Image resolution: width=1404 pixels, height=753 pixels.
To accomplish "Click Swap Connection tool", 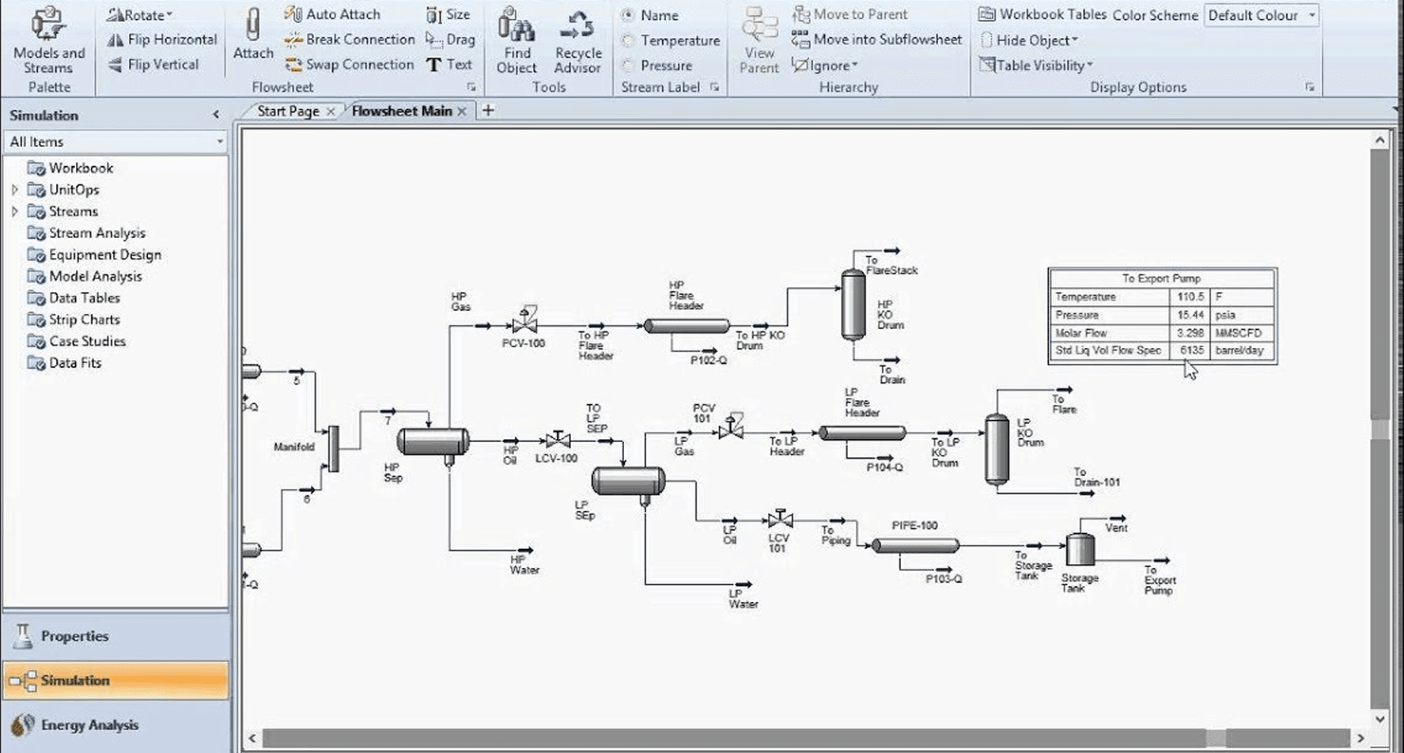I will coord(350,65).
